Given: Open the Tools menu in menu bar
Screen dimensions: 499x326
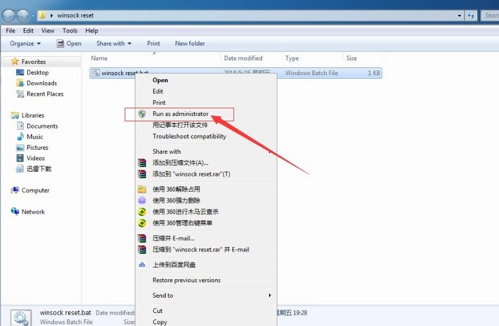Looking at the screenshot, I should click(x=70, y=31).
